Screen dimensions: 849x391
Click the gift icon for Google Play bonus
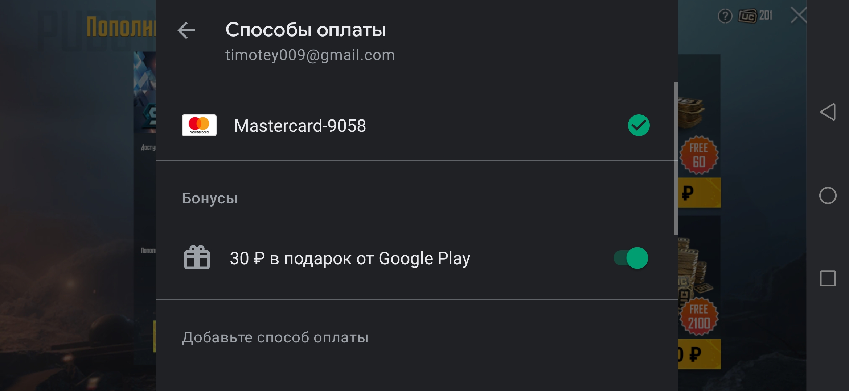[x=197, y=258]
